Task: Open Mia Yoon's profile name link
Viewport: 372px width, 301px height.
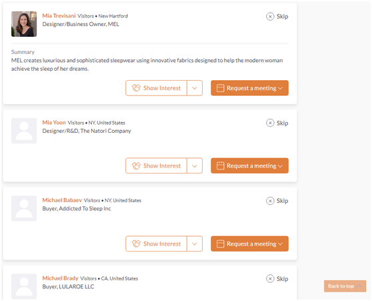Action: [x=54, y=122]
